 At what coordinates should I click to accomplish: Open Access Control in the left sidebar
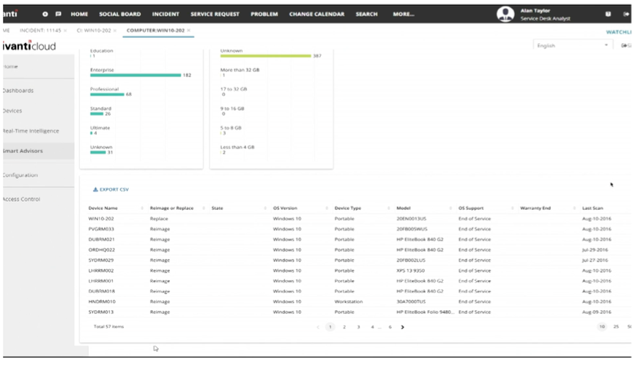(x=21, y=199)
